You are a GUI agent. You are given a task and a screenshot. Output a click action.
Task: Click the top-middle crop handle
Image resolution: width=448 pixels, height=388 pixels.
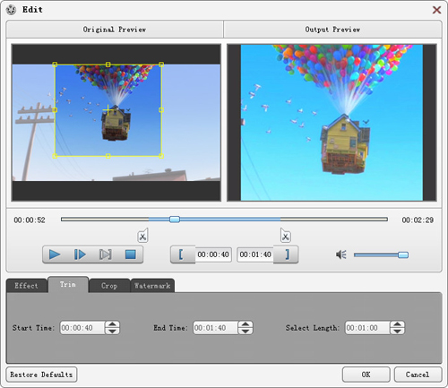click(x=108, y=65)
